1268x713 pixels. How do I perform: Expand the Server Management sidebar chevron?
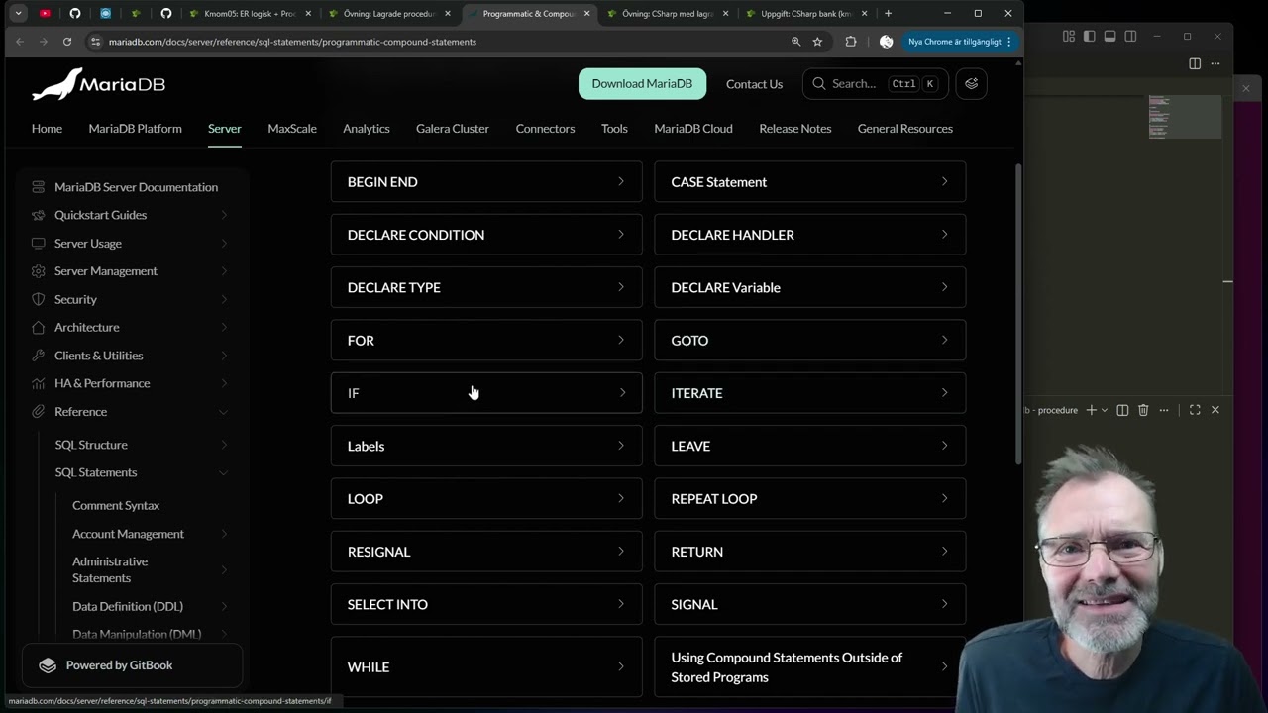pos(223,271)
